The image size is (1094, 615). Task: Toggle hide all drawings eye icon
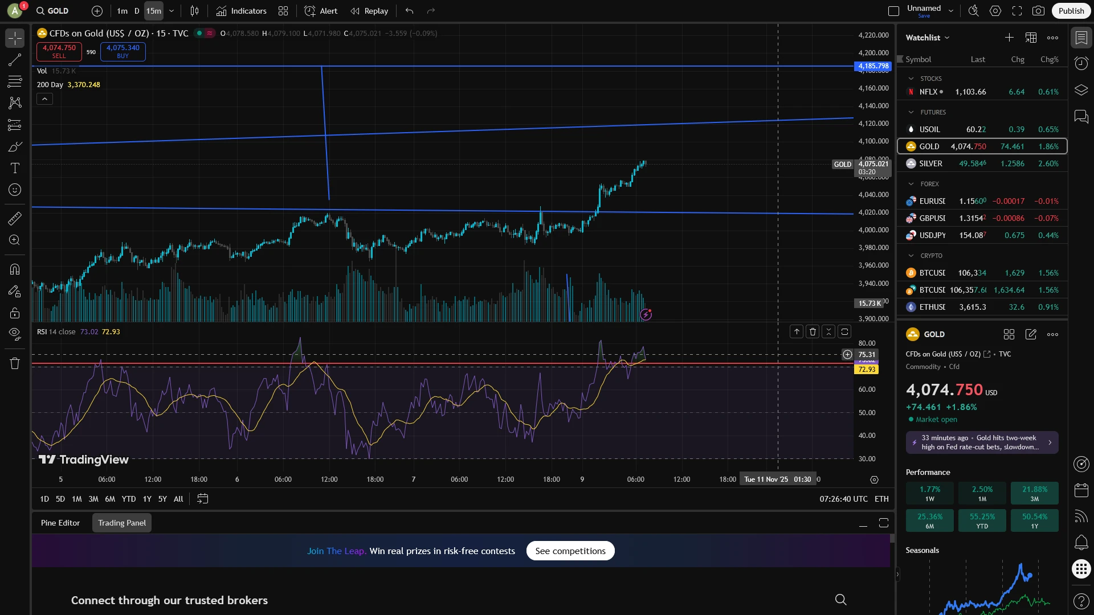[x=15, y=333]
